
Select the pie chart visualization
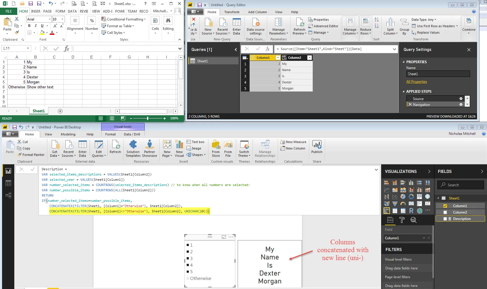[x=403, y=197]
